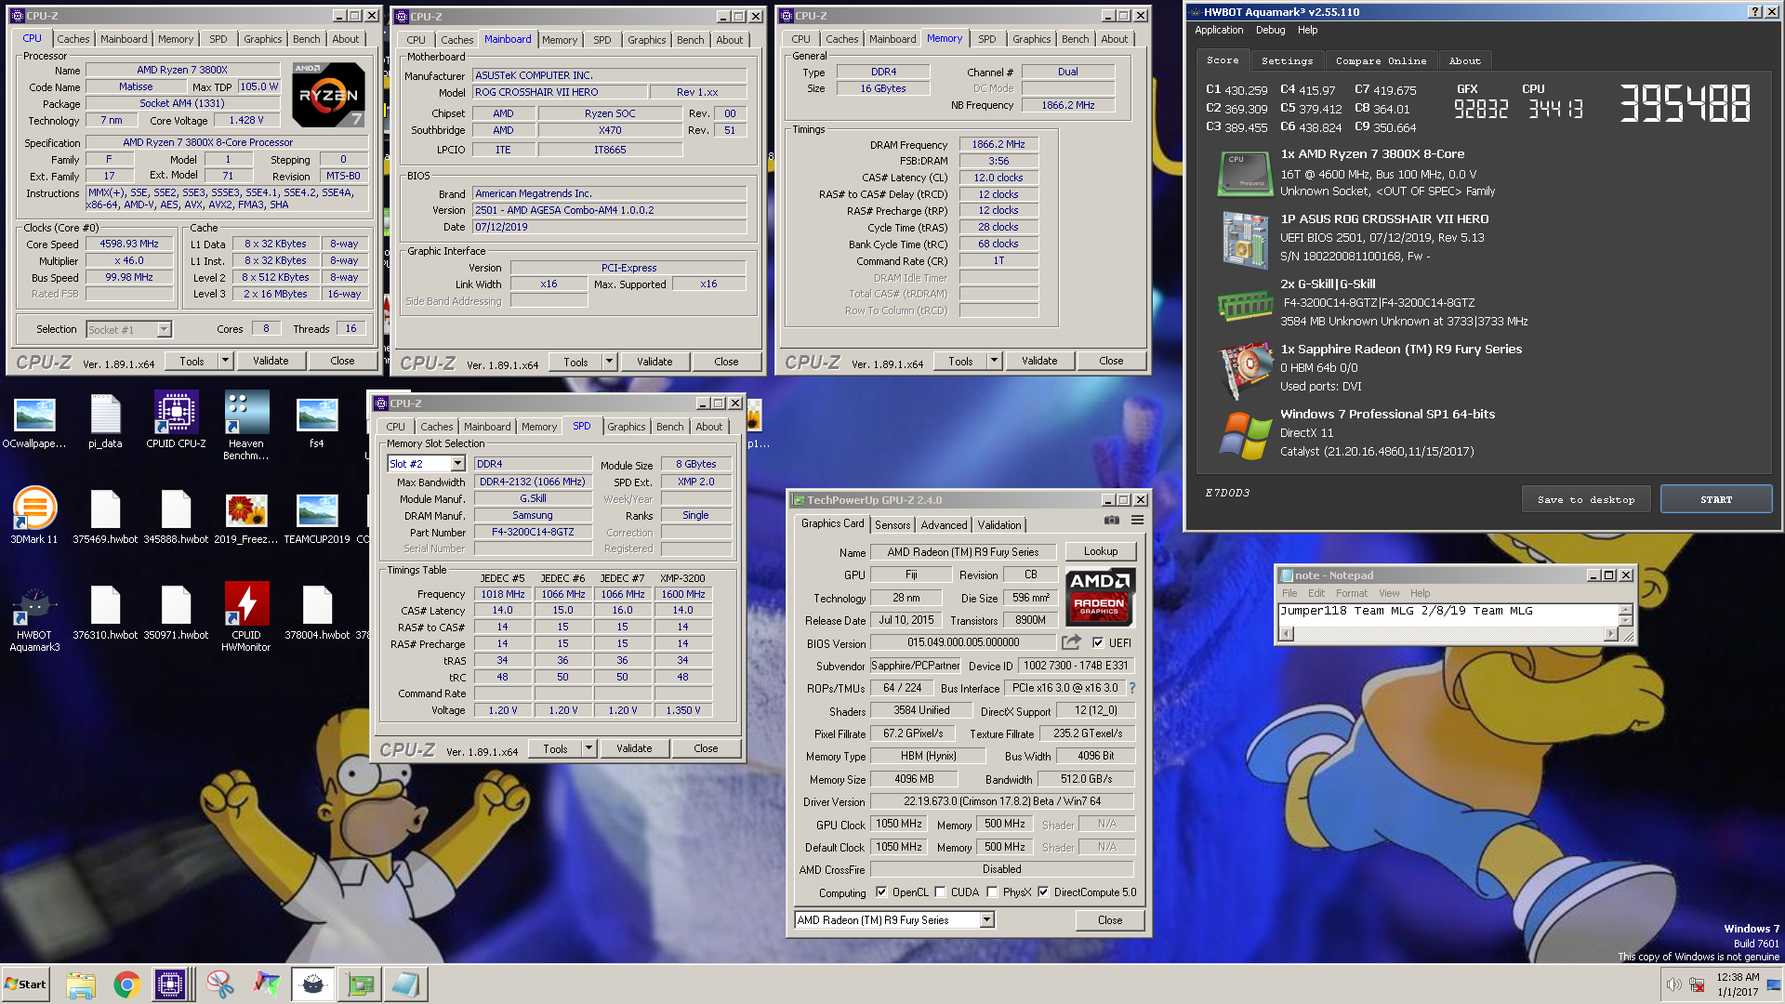Select the pi_data file on desktop
Viewport: 1785px width, 1004px height.
(x=105, y=420)
